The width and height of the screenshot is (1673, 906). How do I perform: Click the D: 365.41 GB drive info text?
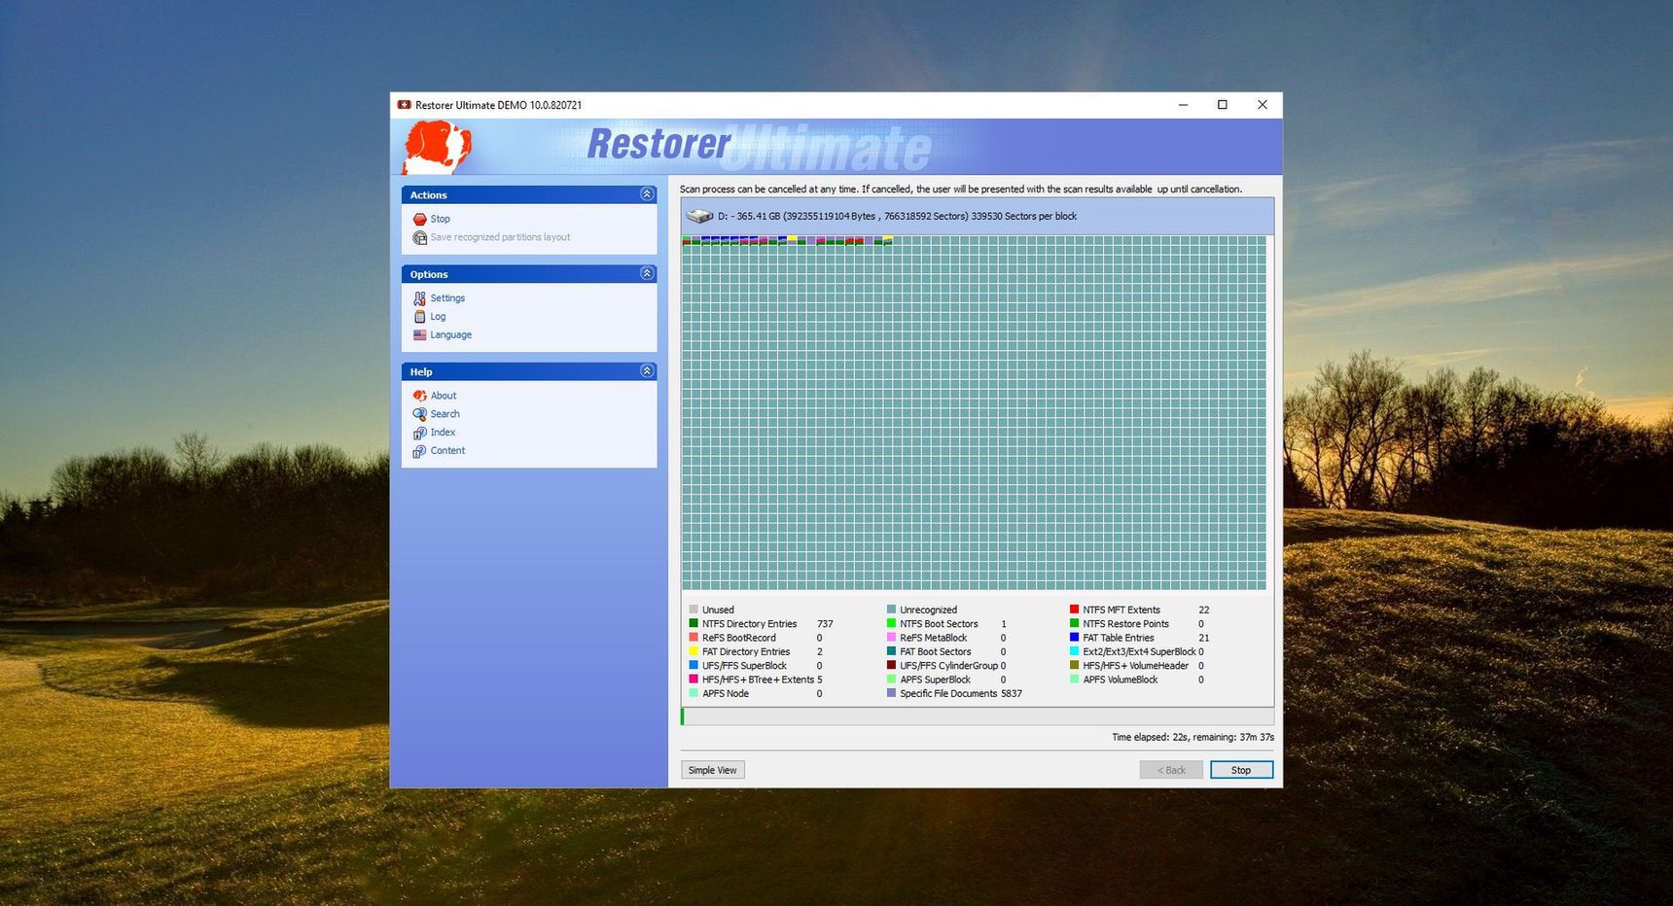897,216
